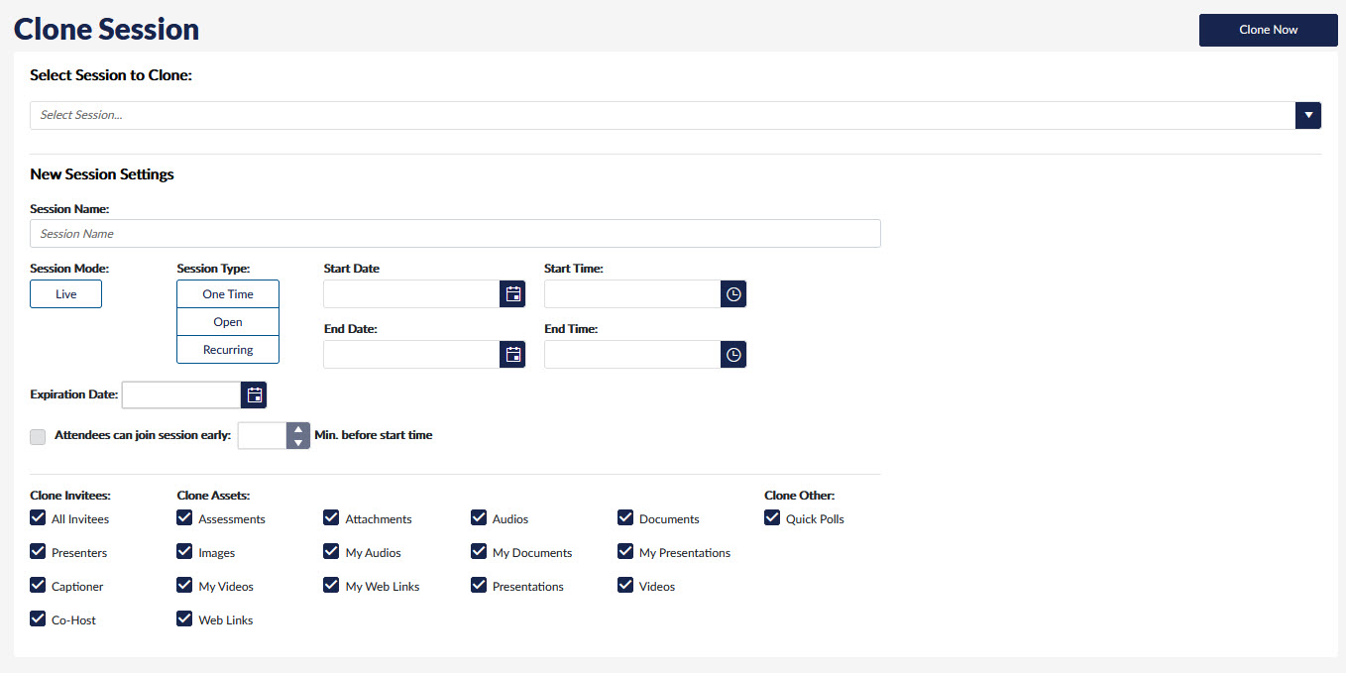This screenshot has width=1346, height=673.
Task: Open the Start Time clock picker
Action: pyautogui.click(x=732, y=294)
